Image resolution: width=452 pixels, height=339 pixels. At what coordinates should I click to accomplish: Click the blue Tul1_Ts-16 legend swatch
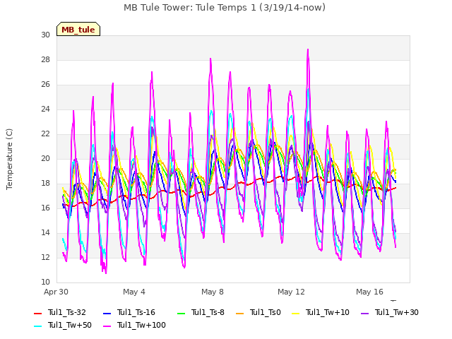point(107,313)
